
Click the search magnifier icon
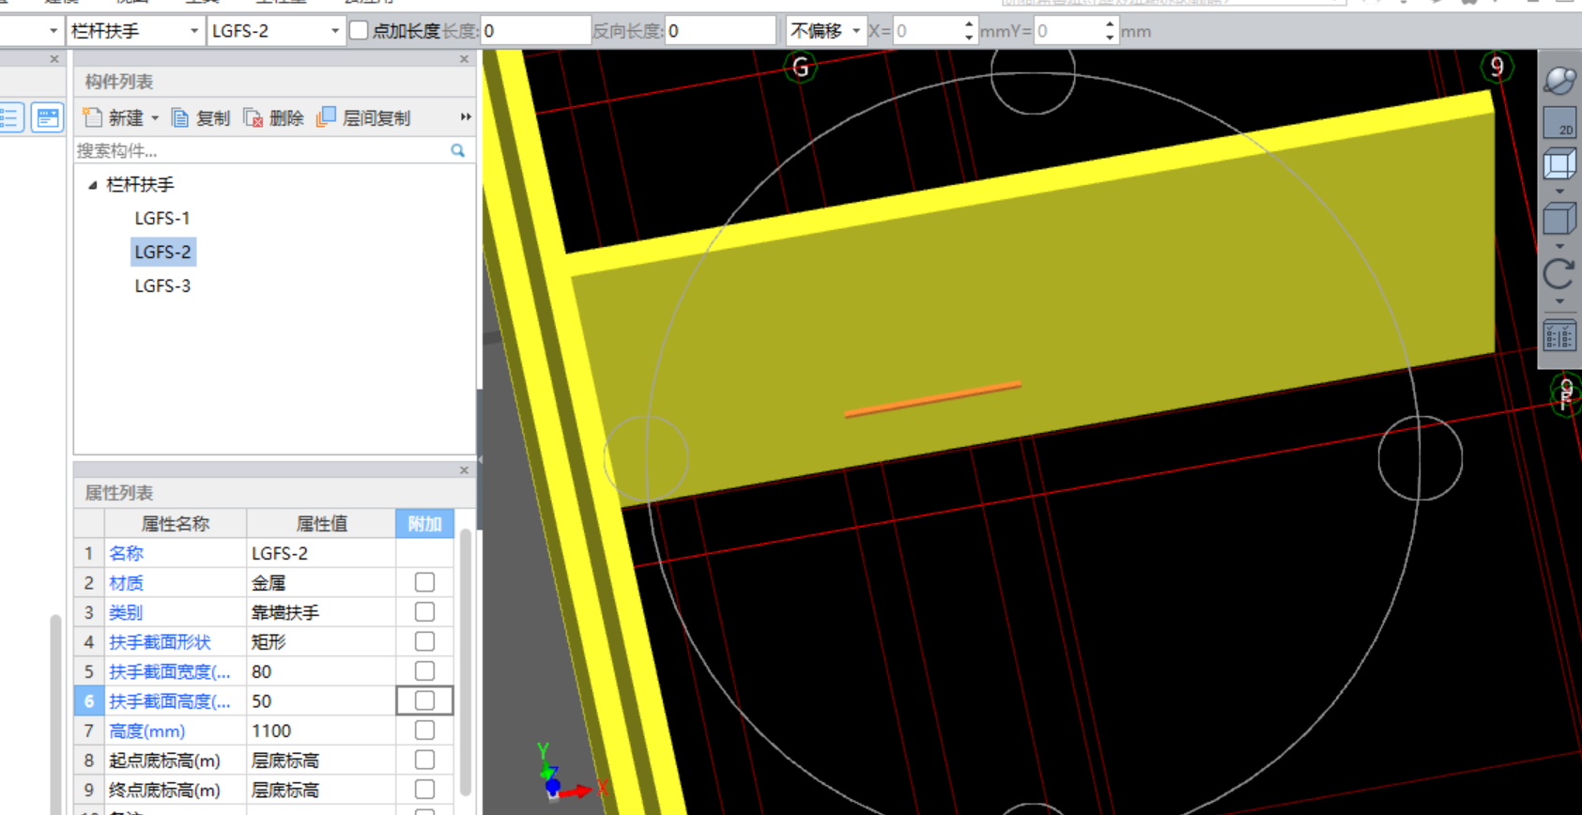(x=458, y=150)
